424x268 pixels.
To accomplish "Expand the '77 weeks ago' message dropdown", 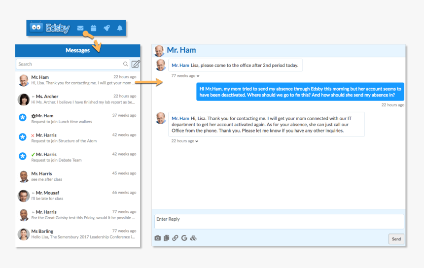I will 198,76.
